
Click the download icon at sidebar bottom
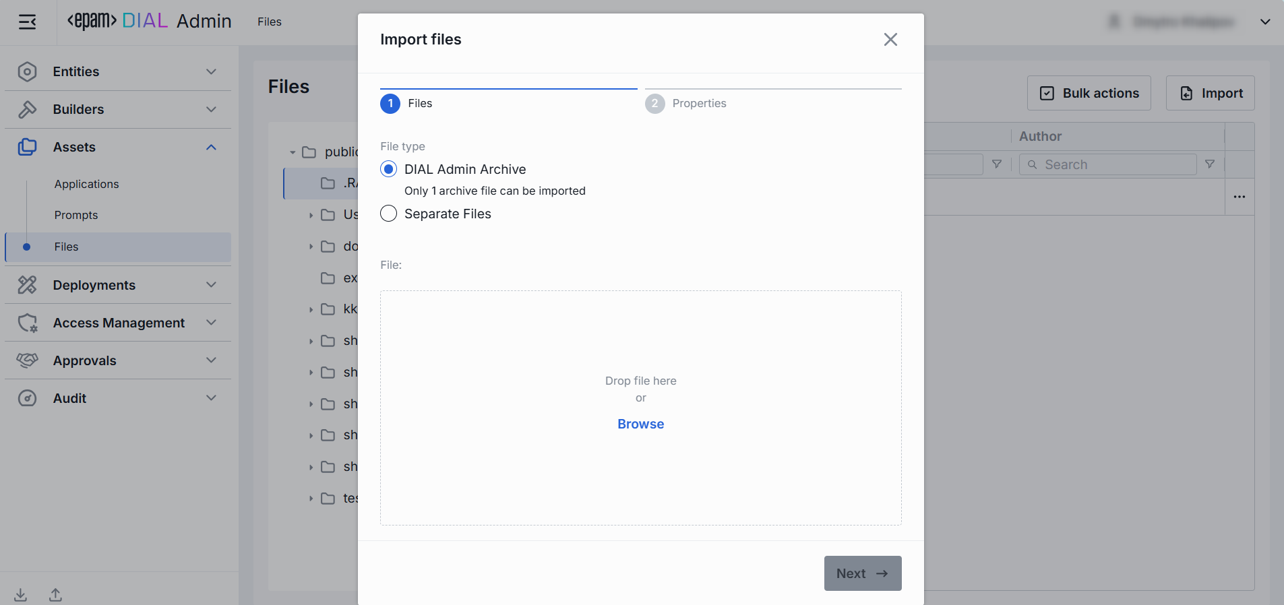[x=21, y=594]
